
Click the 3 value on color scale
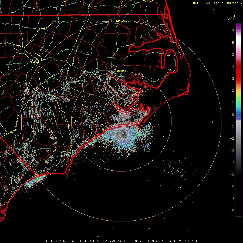tap(233, 78)
